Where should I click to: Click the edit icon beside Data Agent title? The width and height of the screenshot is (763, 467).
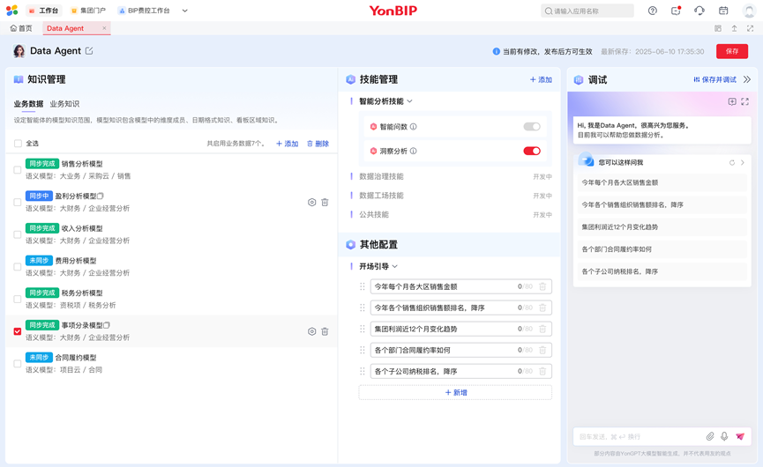[x=89, y=51]
